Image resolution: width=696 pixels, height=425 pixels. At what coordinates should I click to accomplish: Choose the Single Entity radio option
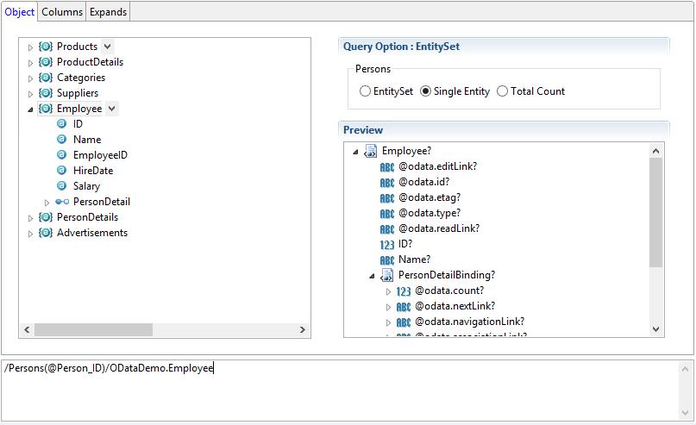coord(425,91)
